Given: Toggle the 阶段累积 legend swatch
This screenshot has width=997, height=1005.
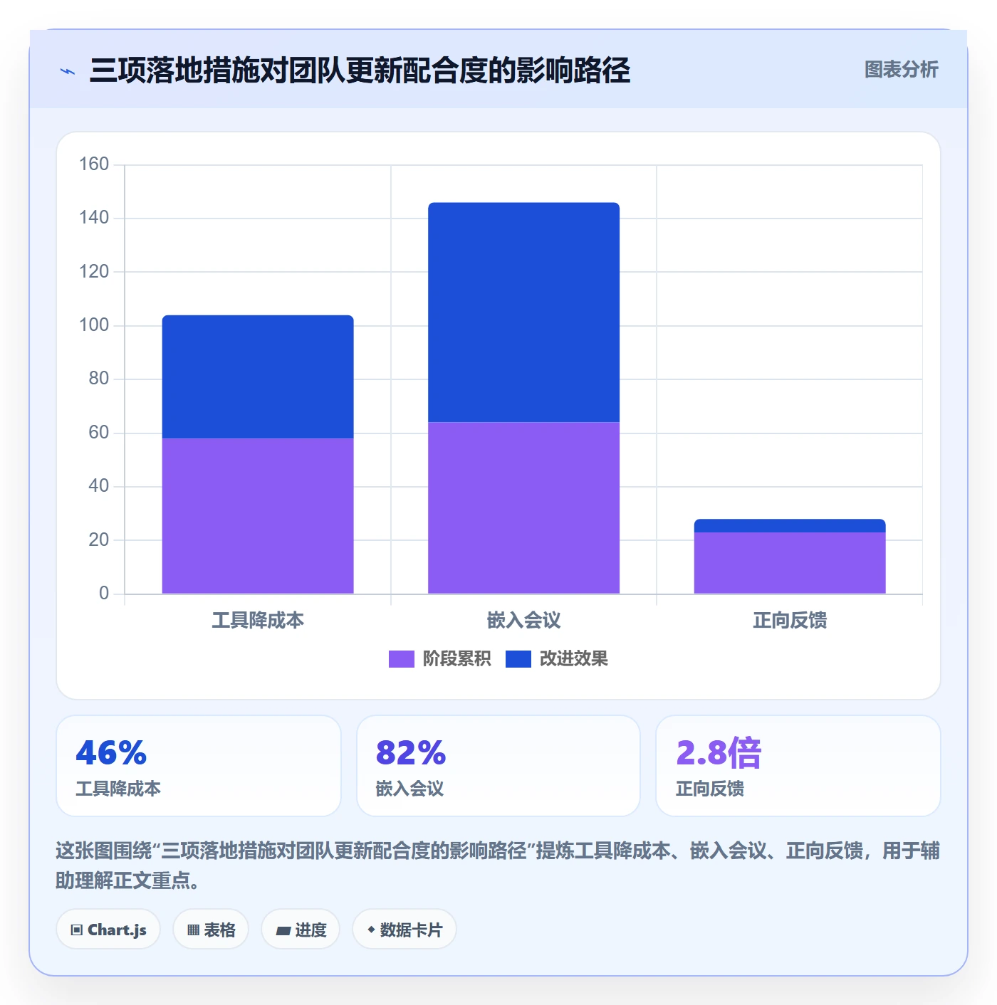Looking at the screenshot, I should pyautogui.click(x=402, y=659).
